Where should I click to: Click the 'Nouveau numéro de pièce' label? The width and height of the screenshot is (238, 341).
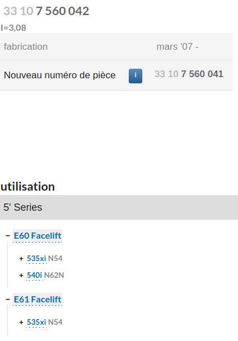(x=60, y=75)
